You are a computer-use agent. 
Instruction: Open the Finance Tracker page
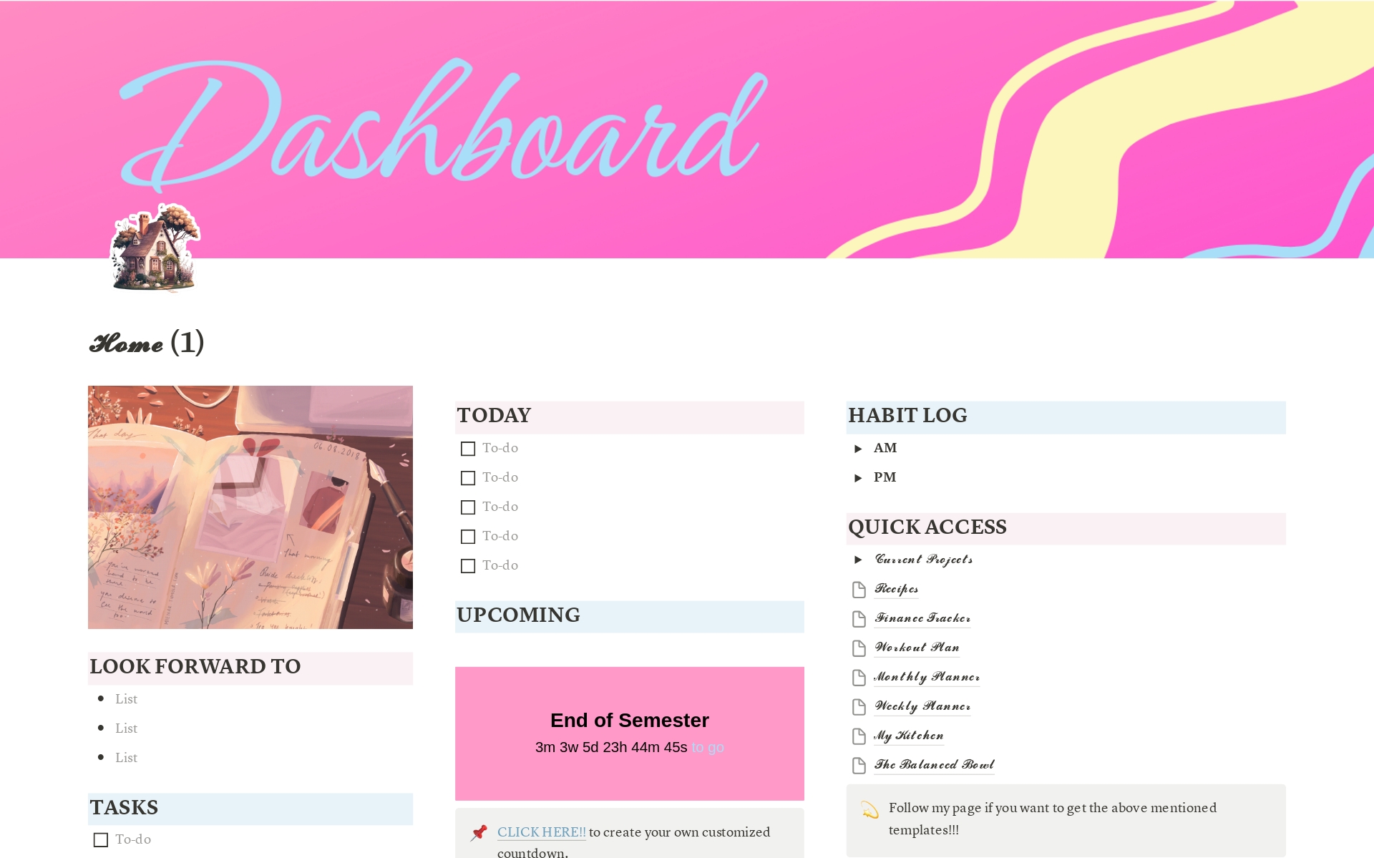(920, 618)
